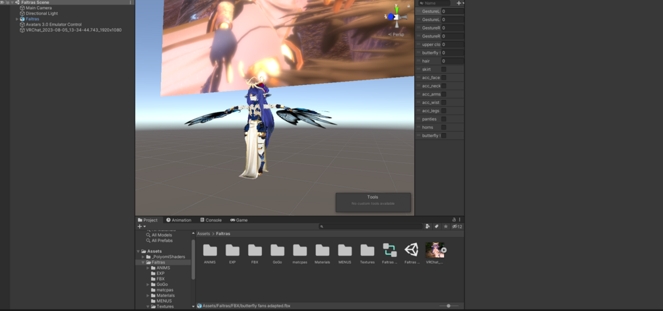Expand the _PoiyomiShaders folder in Project tree

tap(143, 257)
